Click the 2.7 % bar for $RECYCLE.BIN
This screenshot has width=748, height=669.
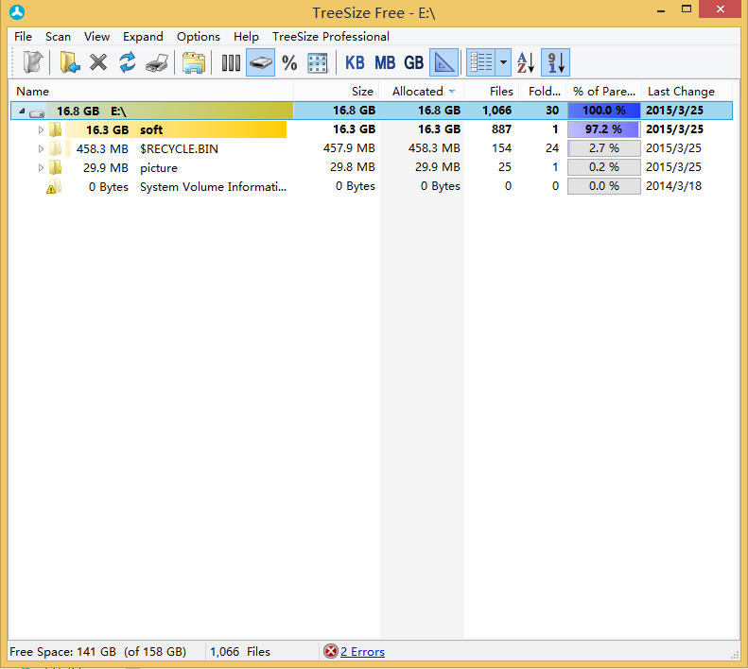tap(604, 148)
